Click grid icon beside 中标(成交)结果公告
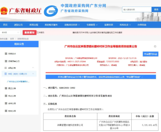This screenshot has width=161, height=132. (6, 74)
